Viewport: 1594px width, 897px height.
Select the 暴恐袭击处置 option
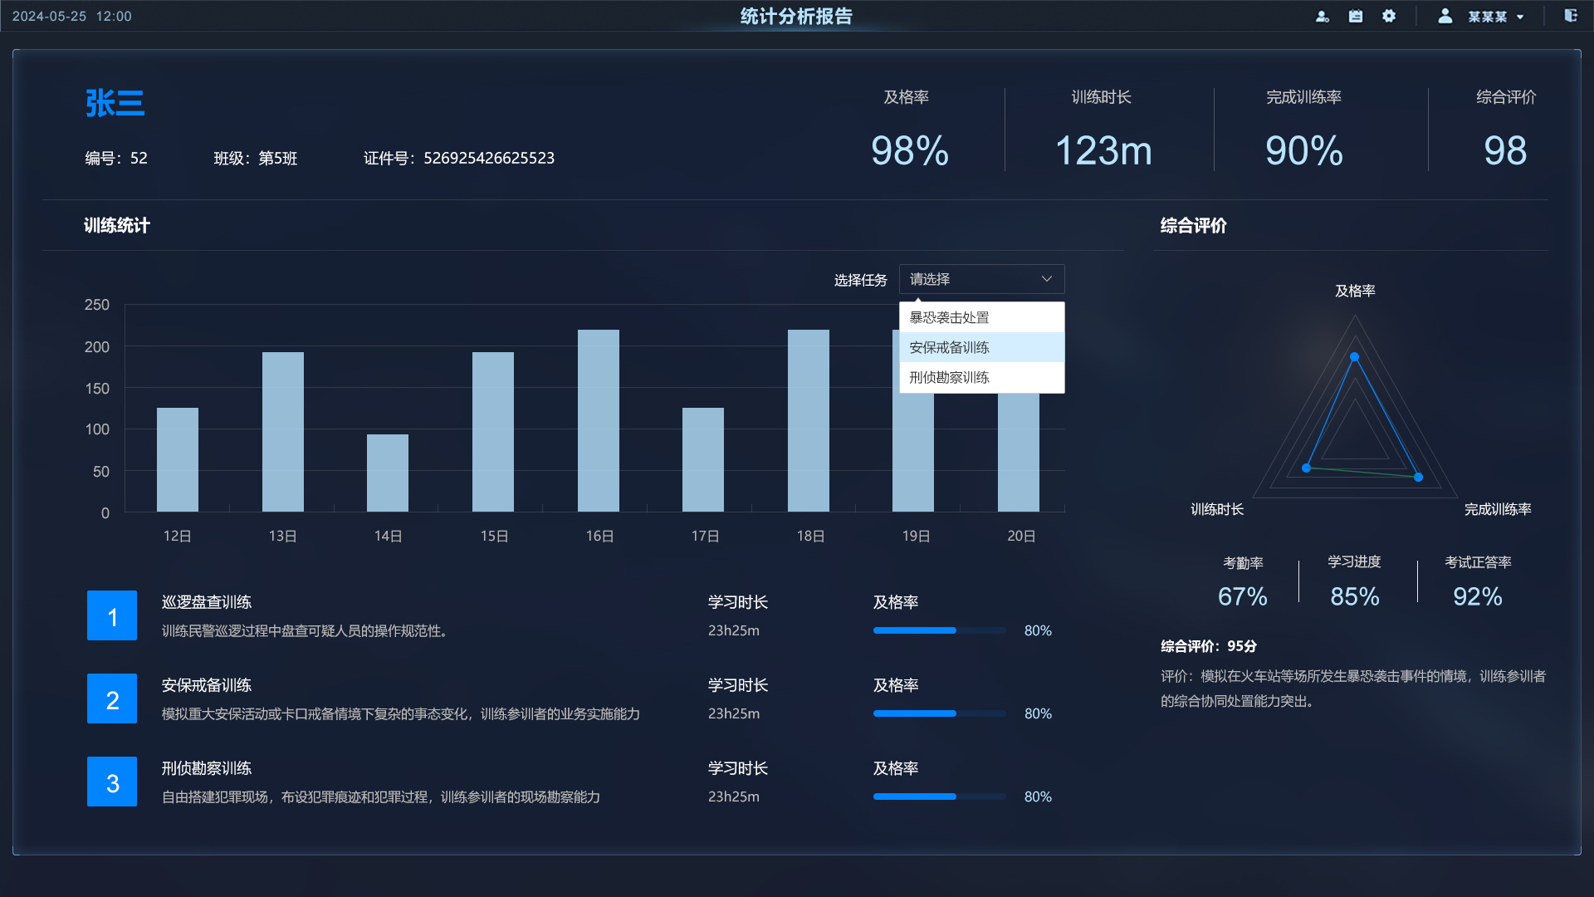pos(947,317)
